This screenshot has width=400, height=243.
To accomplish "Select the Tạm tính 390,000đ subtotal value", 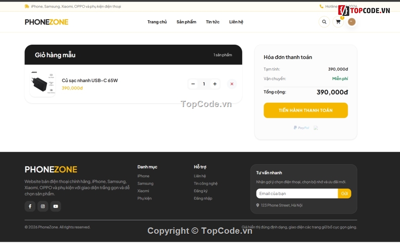I will 338,69.
